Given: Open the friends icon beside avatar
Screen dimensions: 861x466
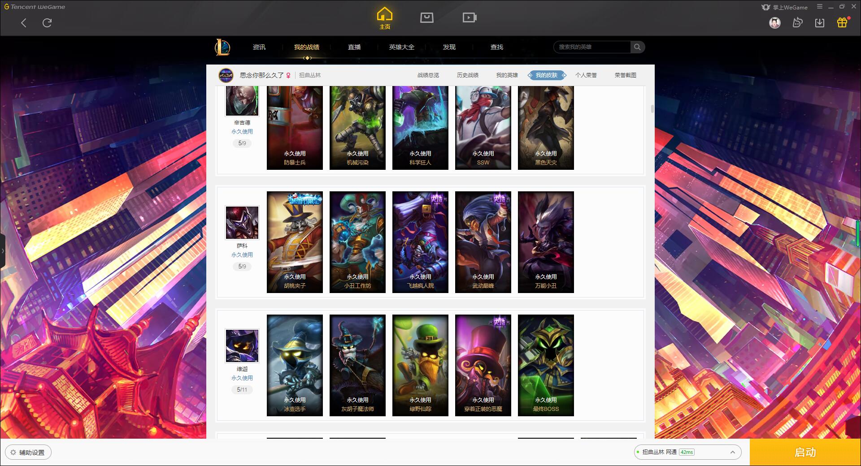Looking at the screenshot, I should click(x=797, y=23).
